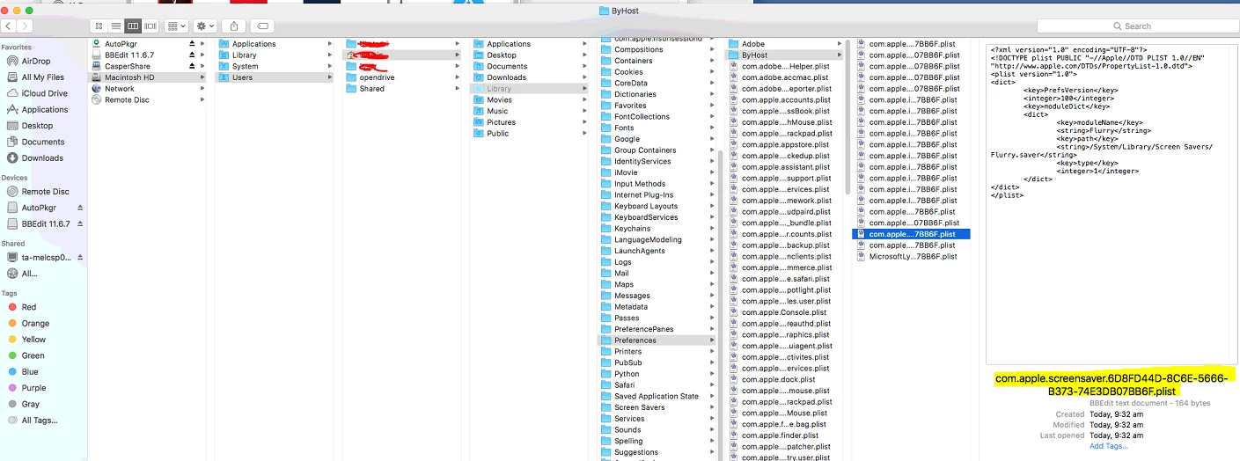Eject ta-melcsp0 shared server in sidebar
Image resolution: width=1240 pixels, height=461 pixels.
80,258
